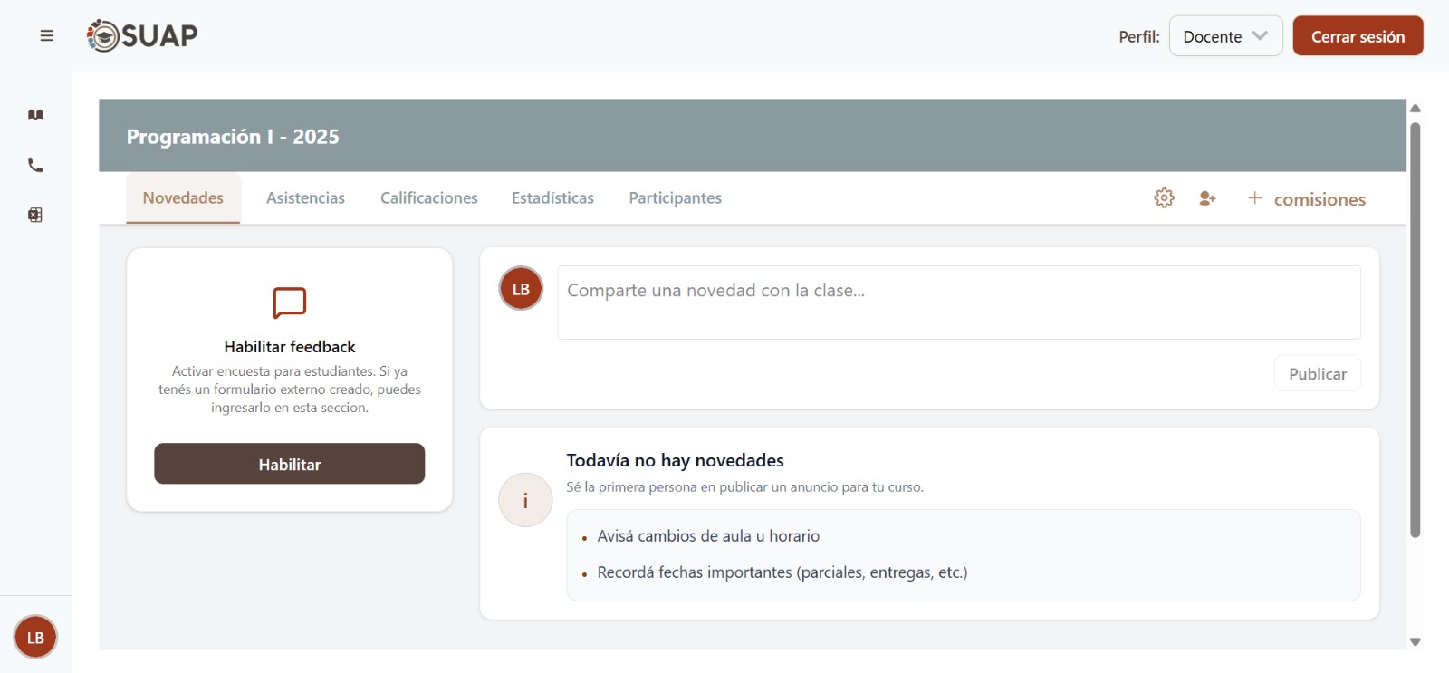Open the Calificaciones tab
The width and height of the screenshot is (1449, 673).
428,198
